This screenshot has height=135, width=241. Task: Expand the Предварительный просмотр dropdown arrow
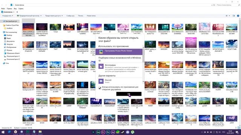pos(41,16)
